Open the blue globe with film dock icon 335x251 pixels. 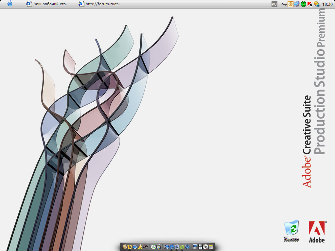(x=167, y=247)
